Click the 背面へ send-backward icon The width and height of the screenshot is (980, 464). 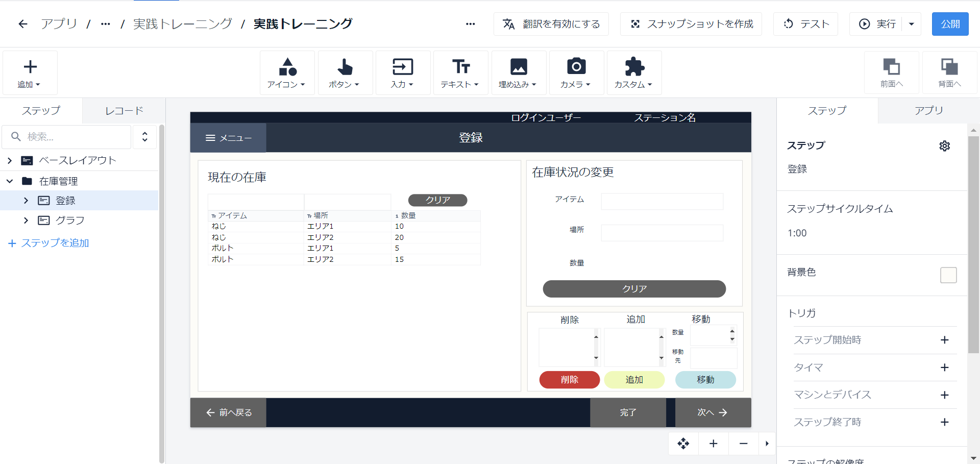click(x=950, y=72)
